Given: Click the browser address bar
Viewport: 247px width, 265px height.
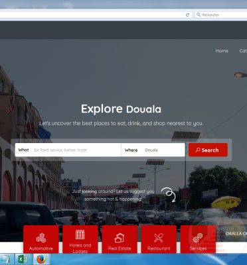Looking at the screenshot, I should (91, 15).
